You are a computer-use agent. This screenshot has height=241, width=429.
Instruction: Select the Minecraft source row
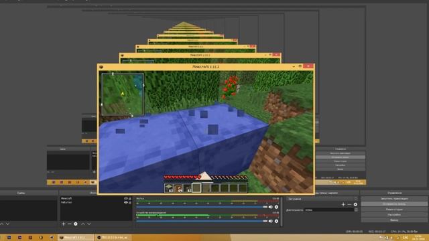click(x=96, y=198)
